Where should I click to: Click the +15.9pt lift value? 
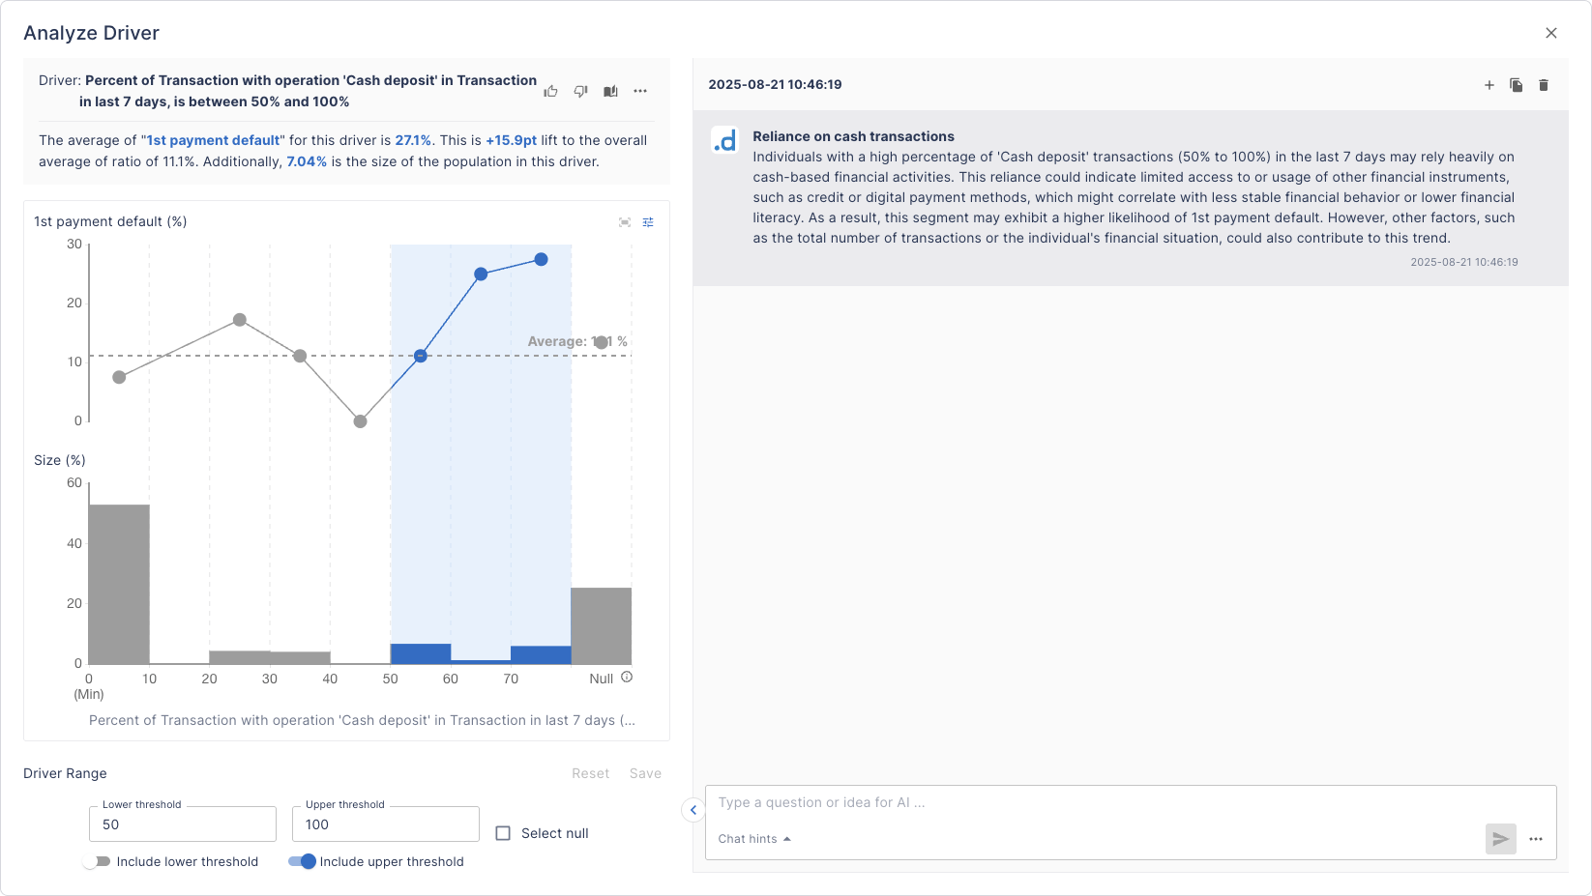511,140
